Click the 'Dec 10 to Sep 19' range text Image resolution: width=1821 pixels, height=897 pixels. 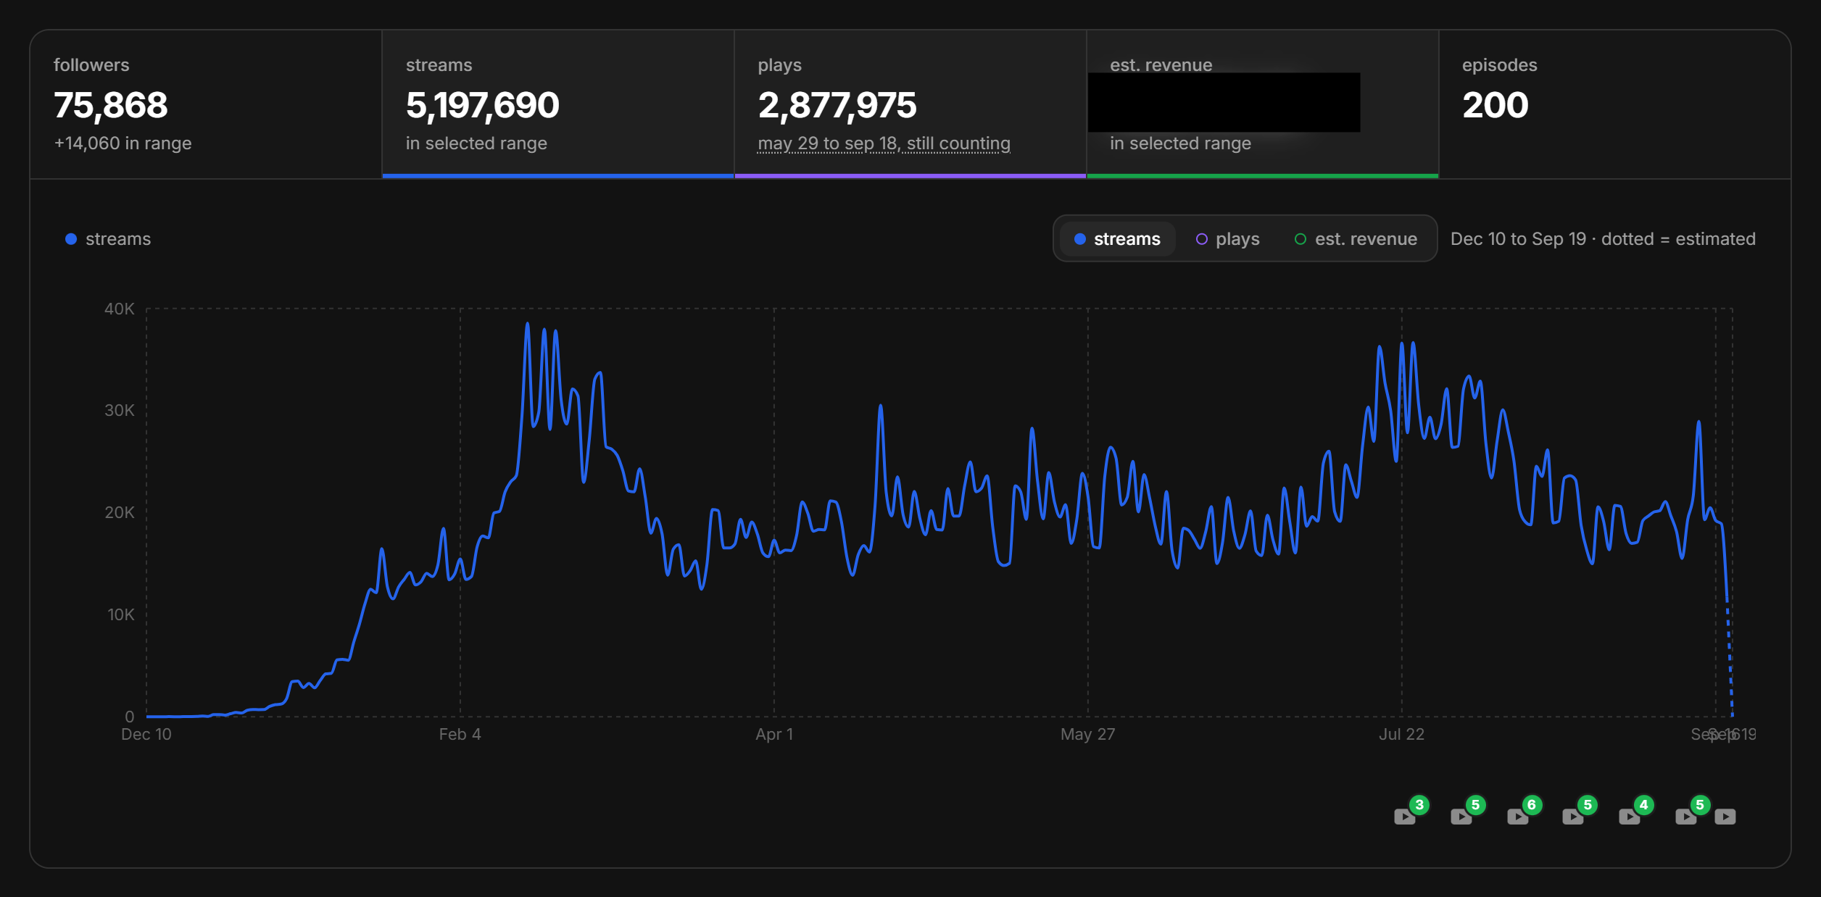click(1518, 239)
